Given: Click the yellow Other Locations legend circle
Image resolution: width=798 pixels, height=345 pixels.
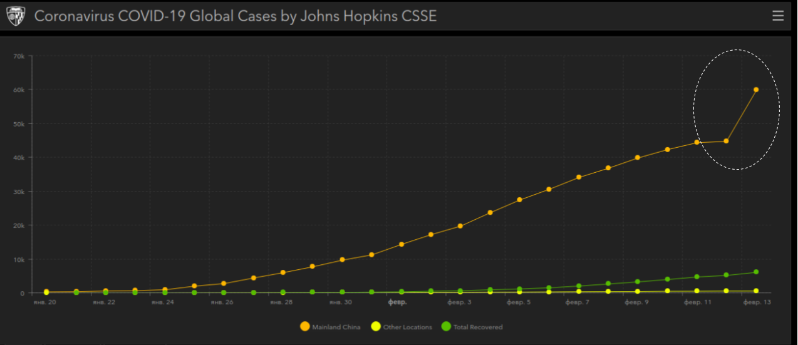Looking at the screenshot, I should coord(376,326).
